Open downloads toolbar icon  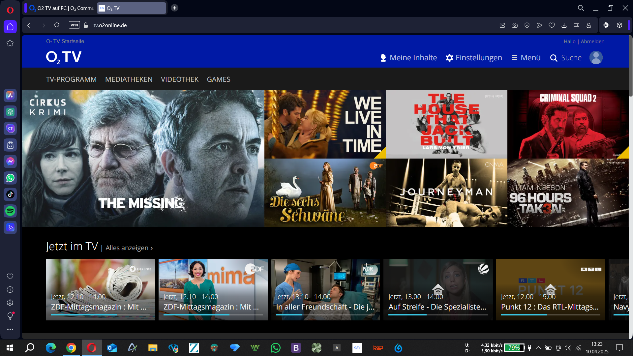coord(564,25)
